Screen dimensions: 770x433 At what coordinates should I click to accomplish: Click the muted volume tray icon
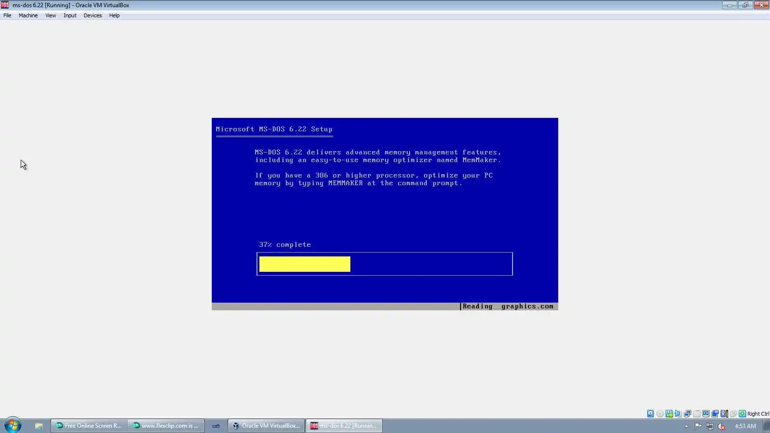(x=721, y=426)
